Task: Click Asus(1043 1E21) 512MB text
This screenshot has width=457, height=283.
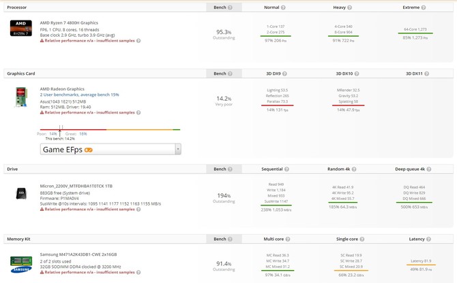Action: tap(63, 101)
